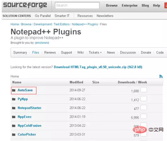Viewport: 167px width, 141px height.
Task: Open the Browse menu
Action: pyautogui.click(x=112, y=6)
